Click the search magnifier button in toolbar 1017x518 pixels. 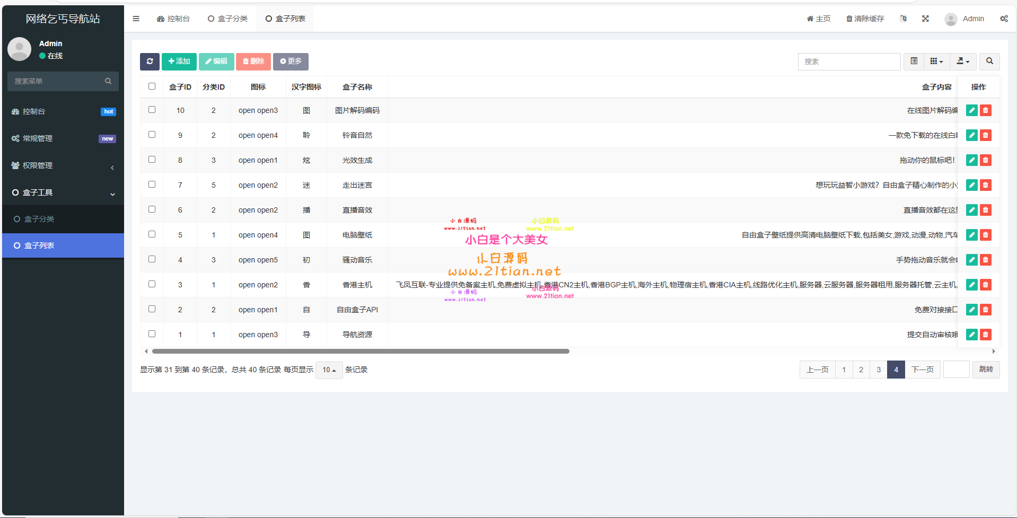point(989,62)
